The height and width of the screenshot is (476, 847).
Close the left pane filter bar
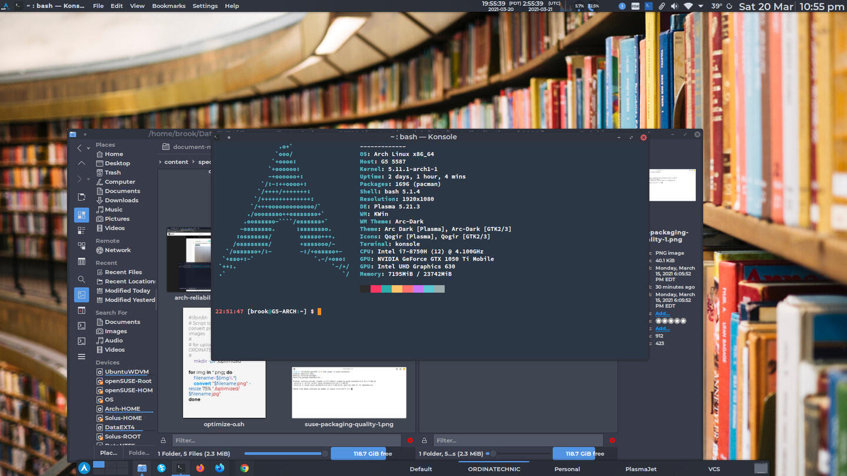(x=410, y=440)
